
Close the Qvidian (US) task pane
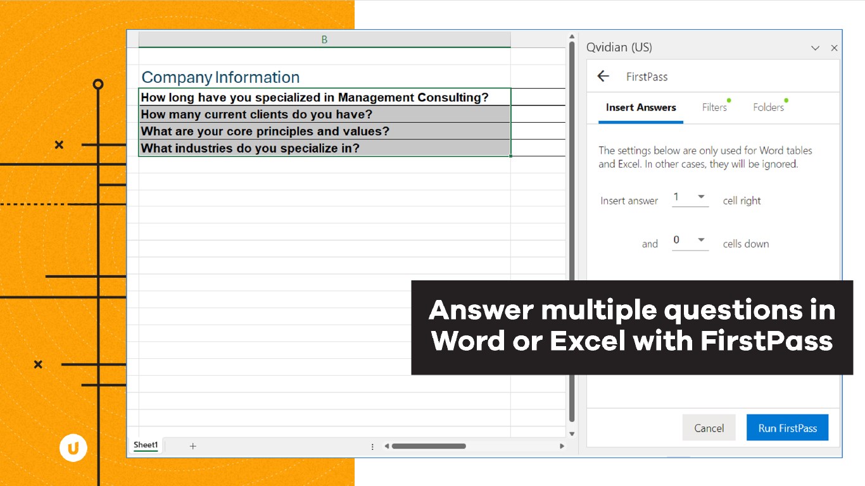click(x=834, y=48)
